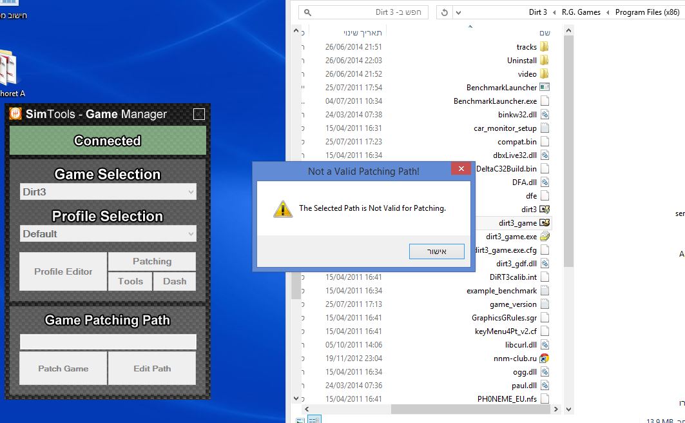
Task: Open the Profile Selection dropdown showing Default
Action: [x=108, y=234]
